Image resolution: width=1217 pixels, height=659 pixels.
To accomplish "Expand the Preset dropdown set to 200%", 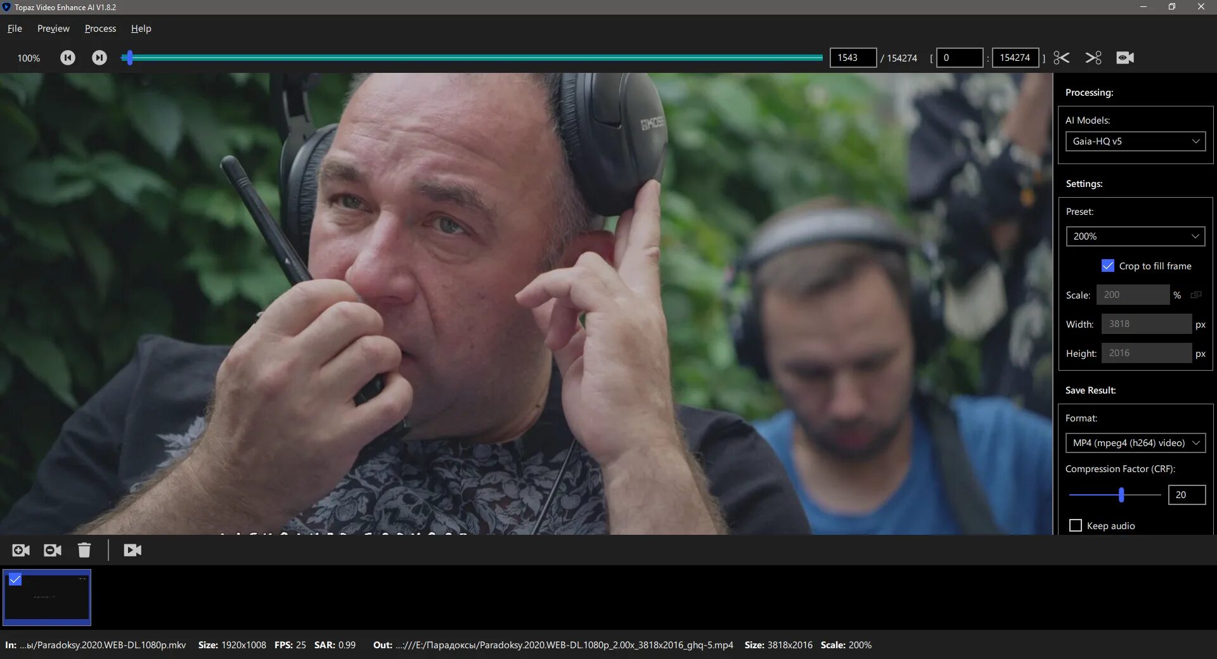I will click(1135, 236).
